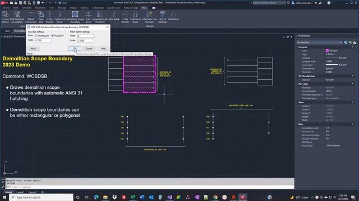Switch to the Insert ribbon tab
This screenshot has width=359, height=201.
[16, 8]
